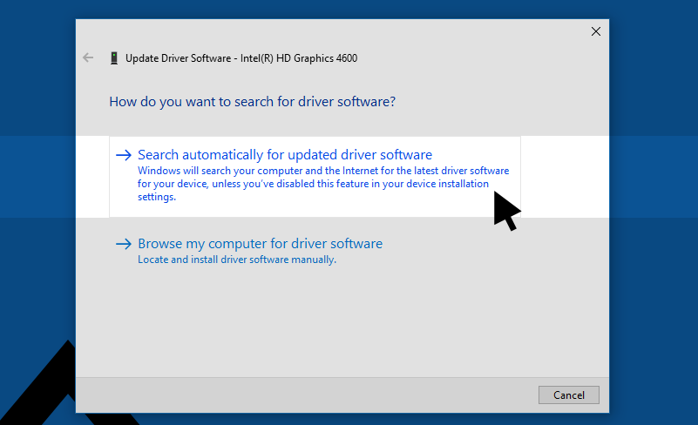Click the device icon beside Update Driver Software
Viewport: 698px width, 425px height.
(x=114, y=58)
